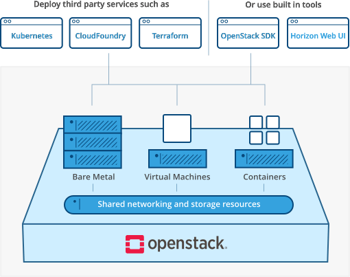
Task: Select the Shared networking and storage resources bar
Action: pyautogui.click(x=178, y=205)
